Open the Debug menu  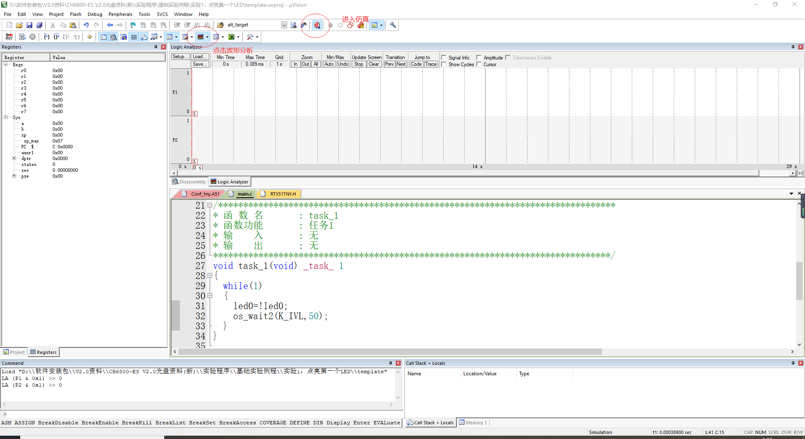(x=95, y=14)
